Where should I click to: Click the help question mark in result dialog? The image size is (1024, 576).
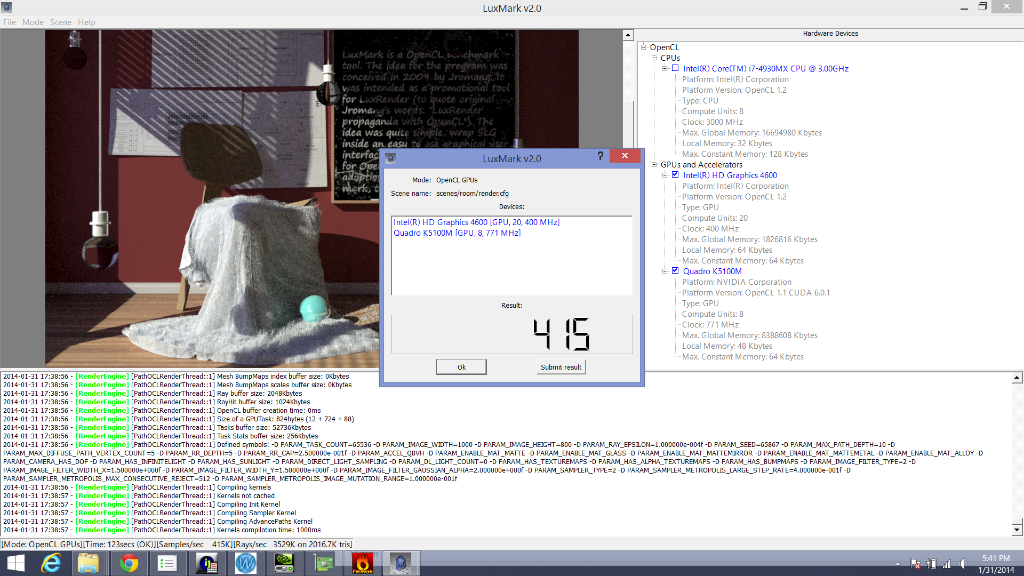pos(601,156)
